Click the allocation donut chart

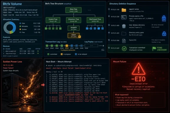10,28
